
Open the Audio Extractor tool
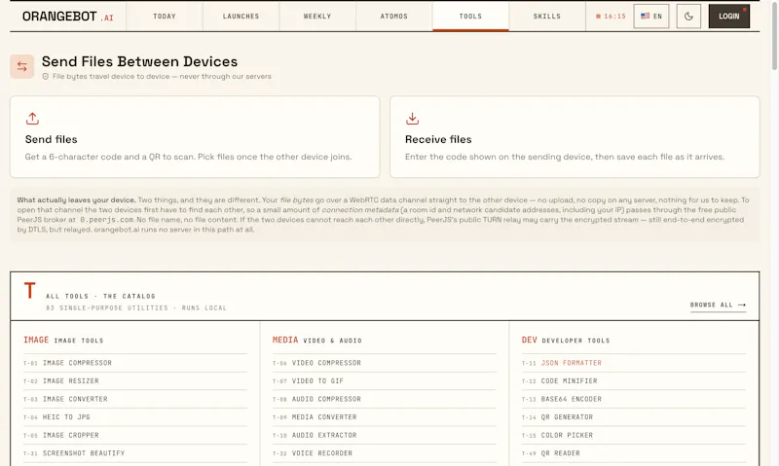[x=384, y=435]
